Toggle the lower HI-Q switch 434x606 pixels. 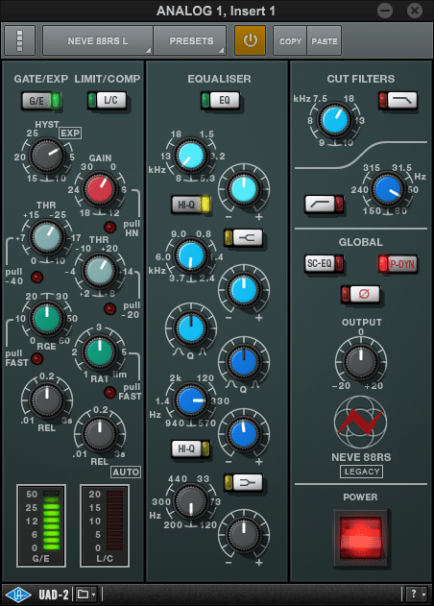click(x=191, y=448)
